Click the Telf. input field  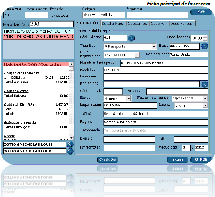pos(191,140)
